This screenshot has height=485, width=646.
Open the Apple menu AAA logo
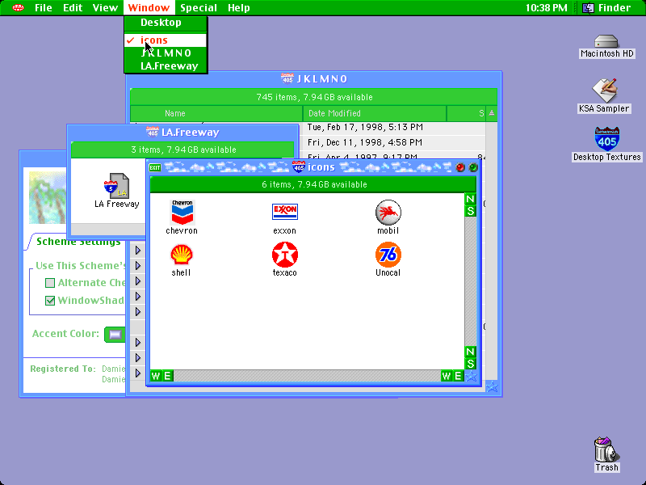pyautogui.click(x=18, y=7)
